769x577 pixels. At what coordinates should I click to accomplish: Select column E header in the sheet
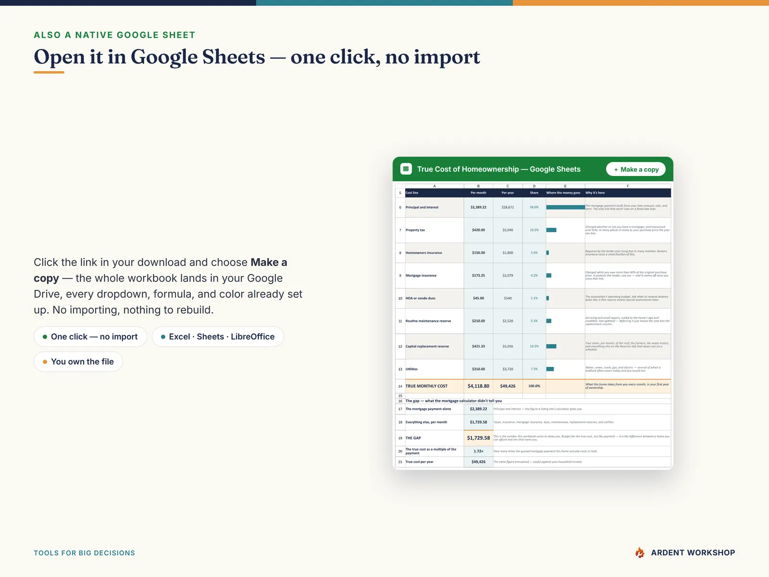pyautogui.click(x=565, y=186)
